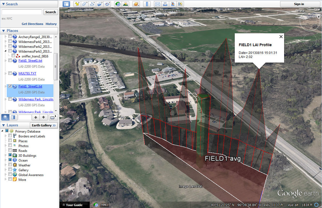Open the Ruler measurement tool
This screenshot has height=208, width=322.
[x=147, y=4]
